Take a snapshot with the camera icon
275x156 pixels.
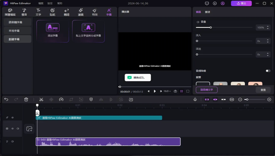(x=175, y=91)
